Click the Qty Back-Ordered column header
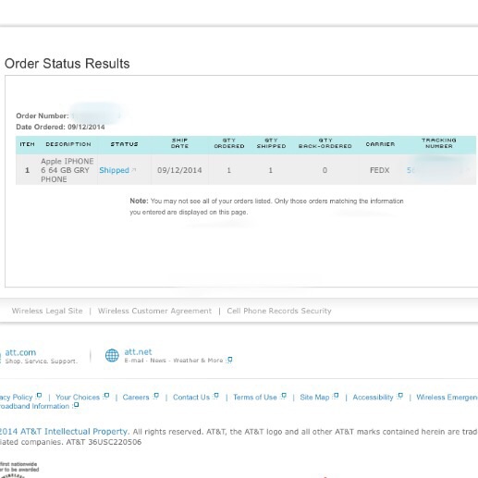 (x=325, y=143)
